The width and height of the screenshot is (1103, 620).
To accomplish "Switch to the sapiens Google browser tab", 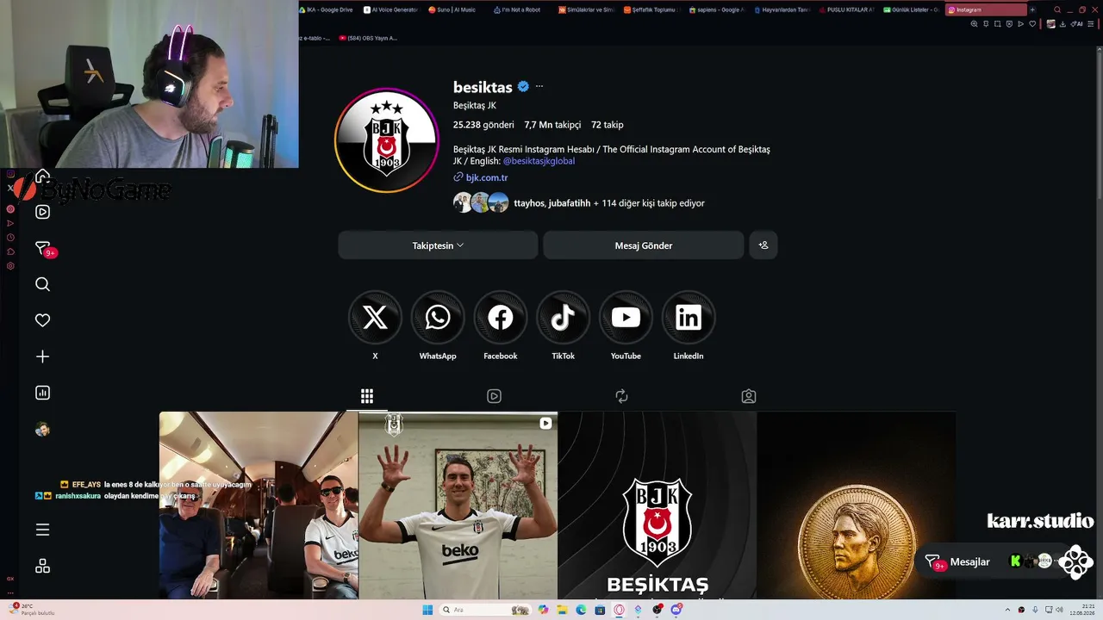I will tap(720, 9).
